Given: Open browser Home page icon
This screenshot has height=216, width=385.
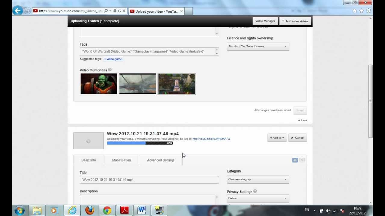Looking at the screenshot, I should (355, 11).
